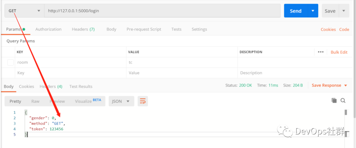This screenshot has height=148, width=356.
Task: Open the params column options ellipsis
Action: click(321, 52)
